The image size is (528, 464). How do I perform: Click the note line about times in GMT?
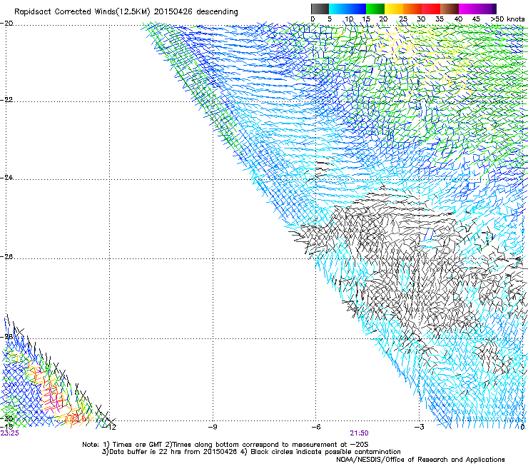pyautogui.click(x=225, y=445)
